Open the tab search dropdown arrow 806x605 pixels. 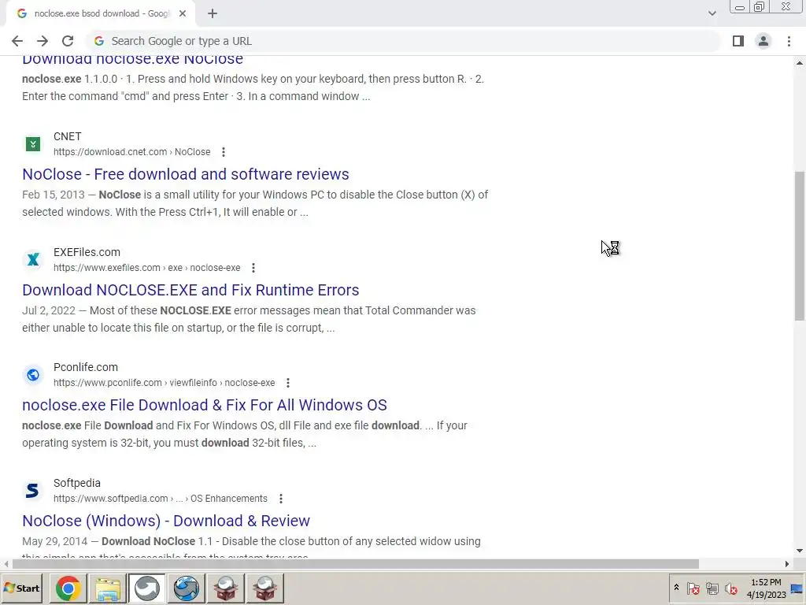(712, 14)
